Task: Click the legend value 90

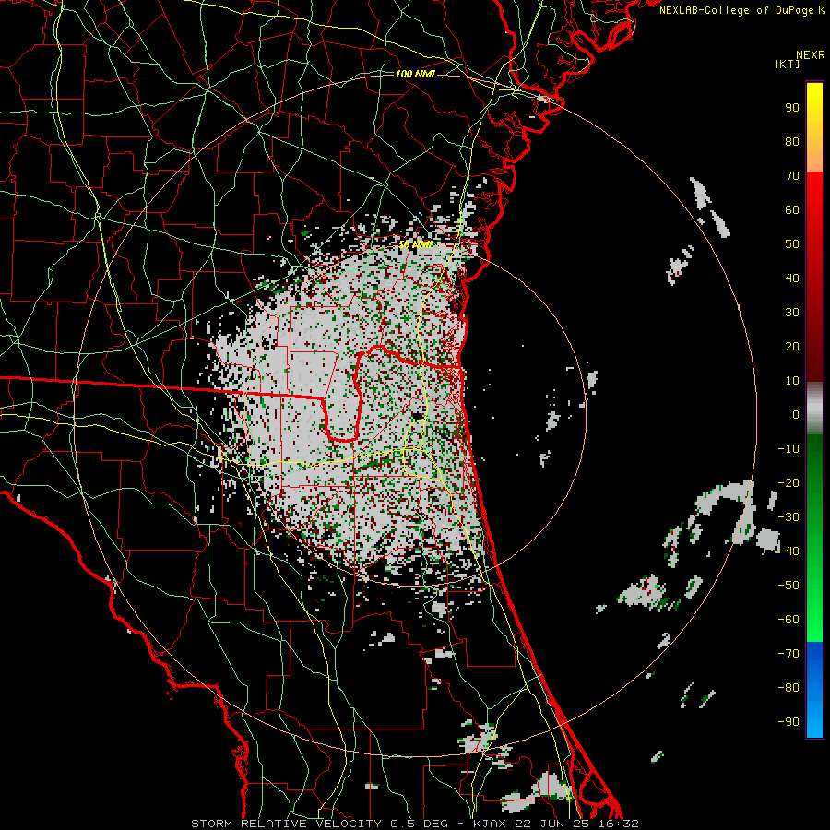Action: point(792,108)
